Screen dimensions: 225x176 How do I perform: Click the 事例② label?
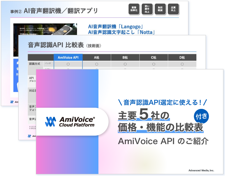tap(16, 12)
